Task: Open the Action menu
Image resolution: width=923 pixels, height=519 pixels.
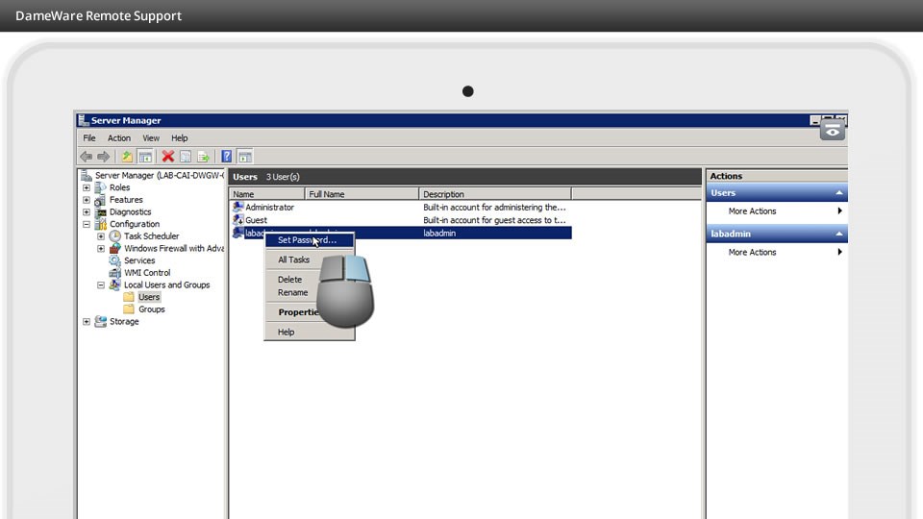Action: 119,138
